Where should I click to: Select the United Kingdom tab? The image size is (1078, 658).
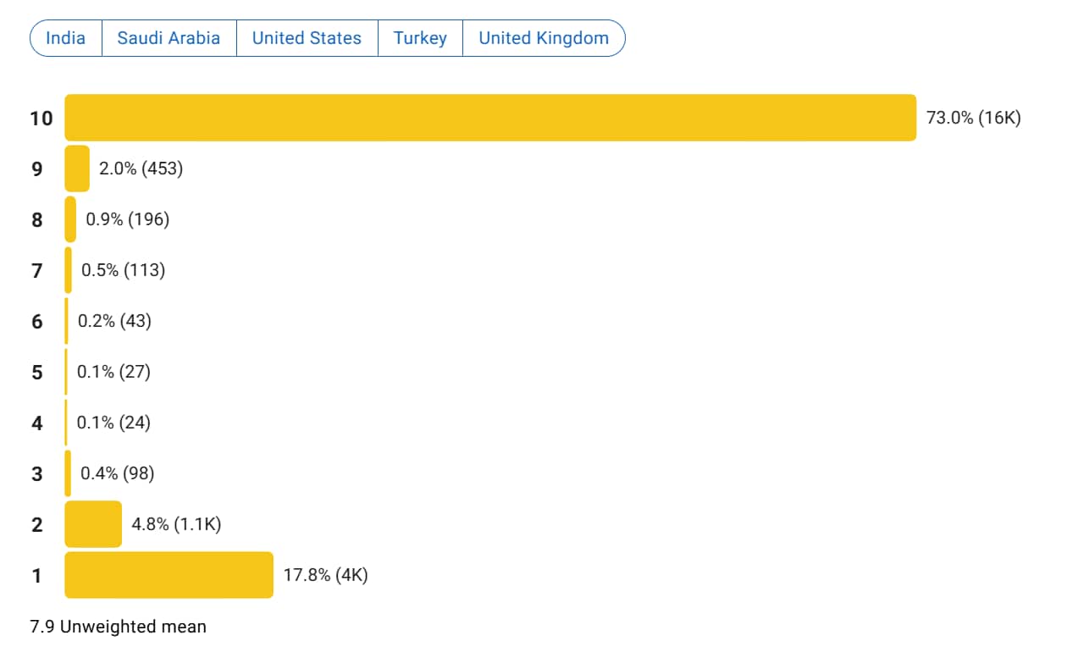544,38
